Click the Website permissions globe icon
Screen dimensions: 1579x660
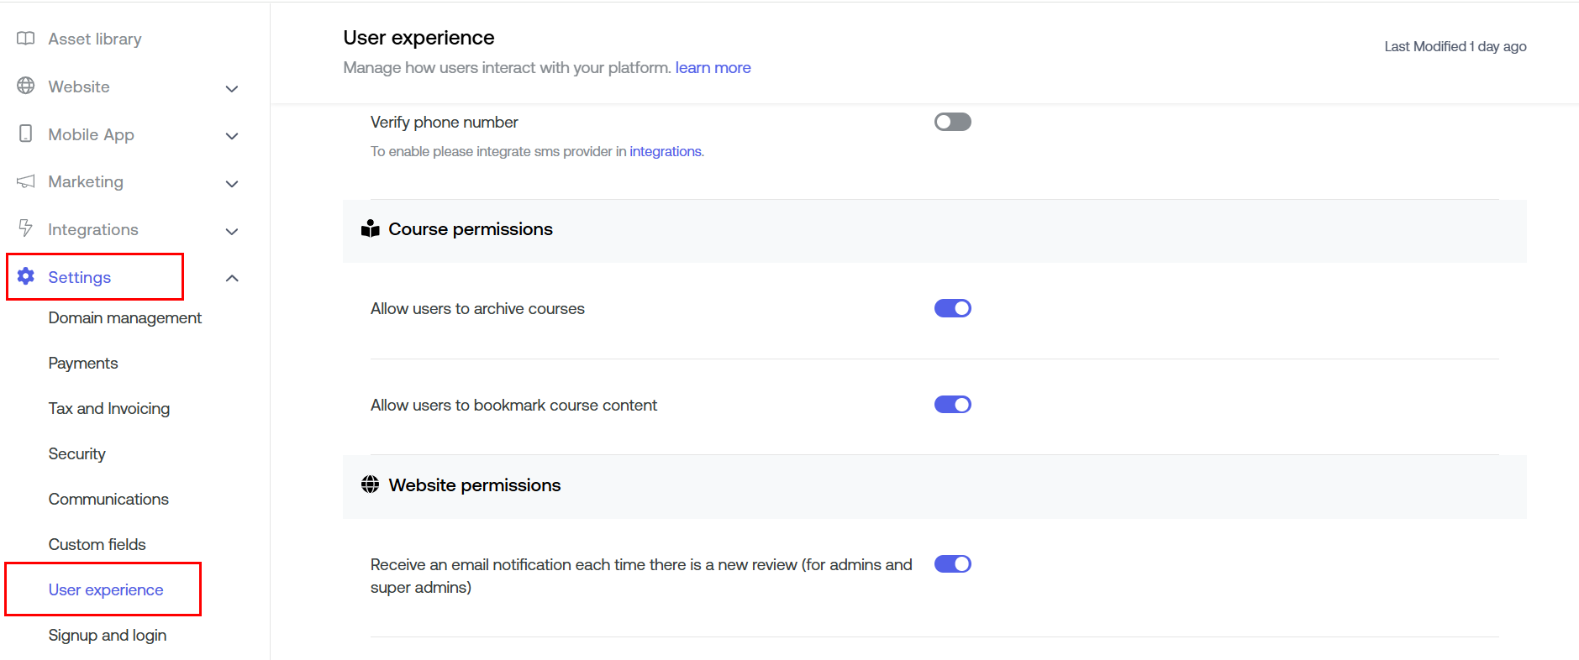(370, 485)
